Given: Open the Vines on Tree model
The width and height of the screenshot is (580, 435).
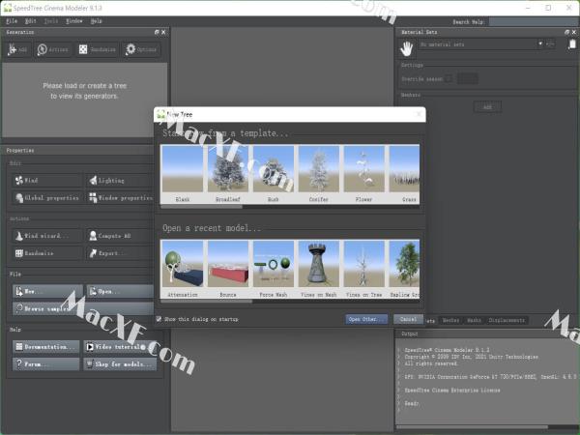Looking at the screenshot, I should click(364, 269).
